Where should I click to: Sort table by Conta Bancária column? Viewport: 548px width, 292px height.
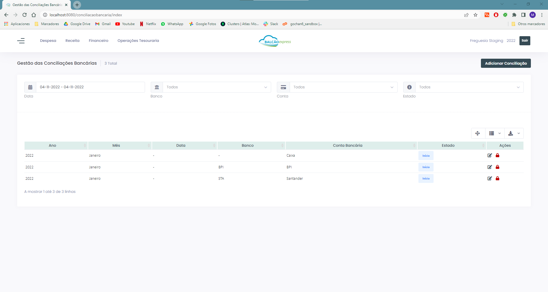click(x=351, y=146)
